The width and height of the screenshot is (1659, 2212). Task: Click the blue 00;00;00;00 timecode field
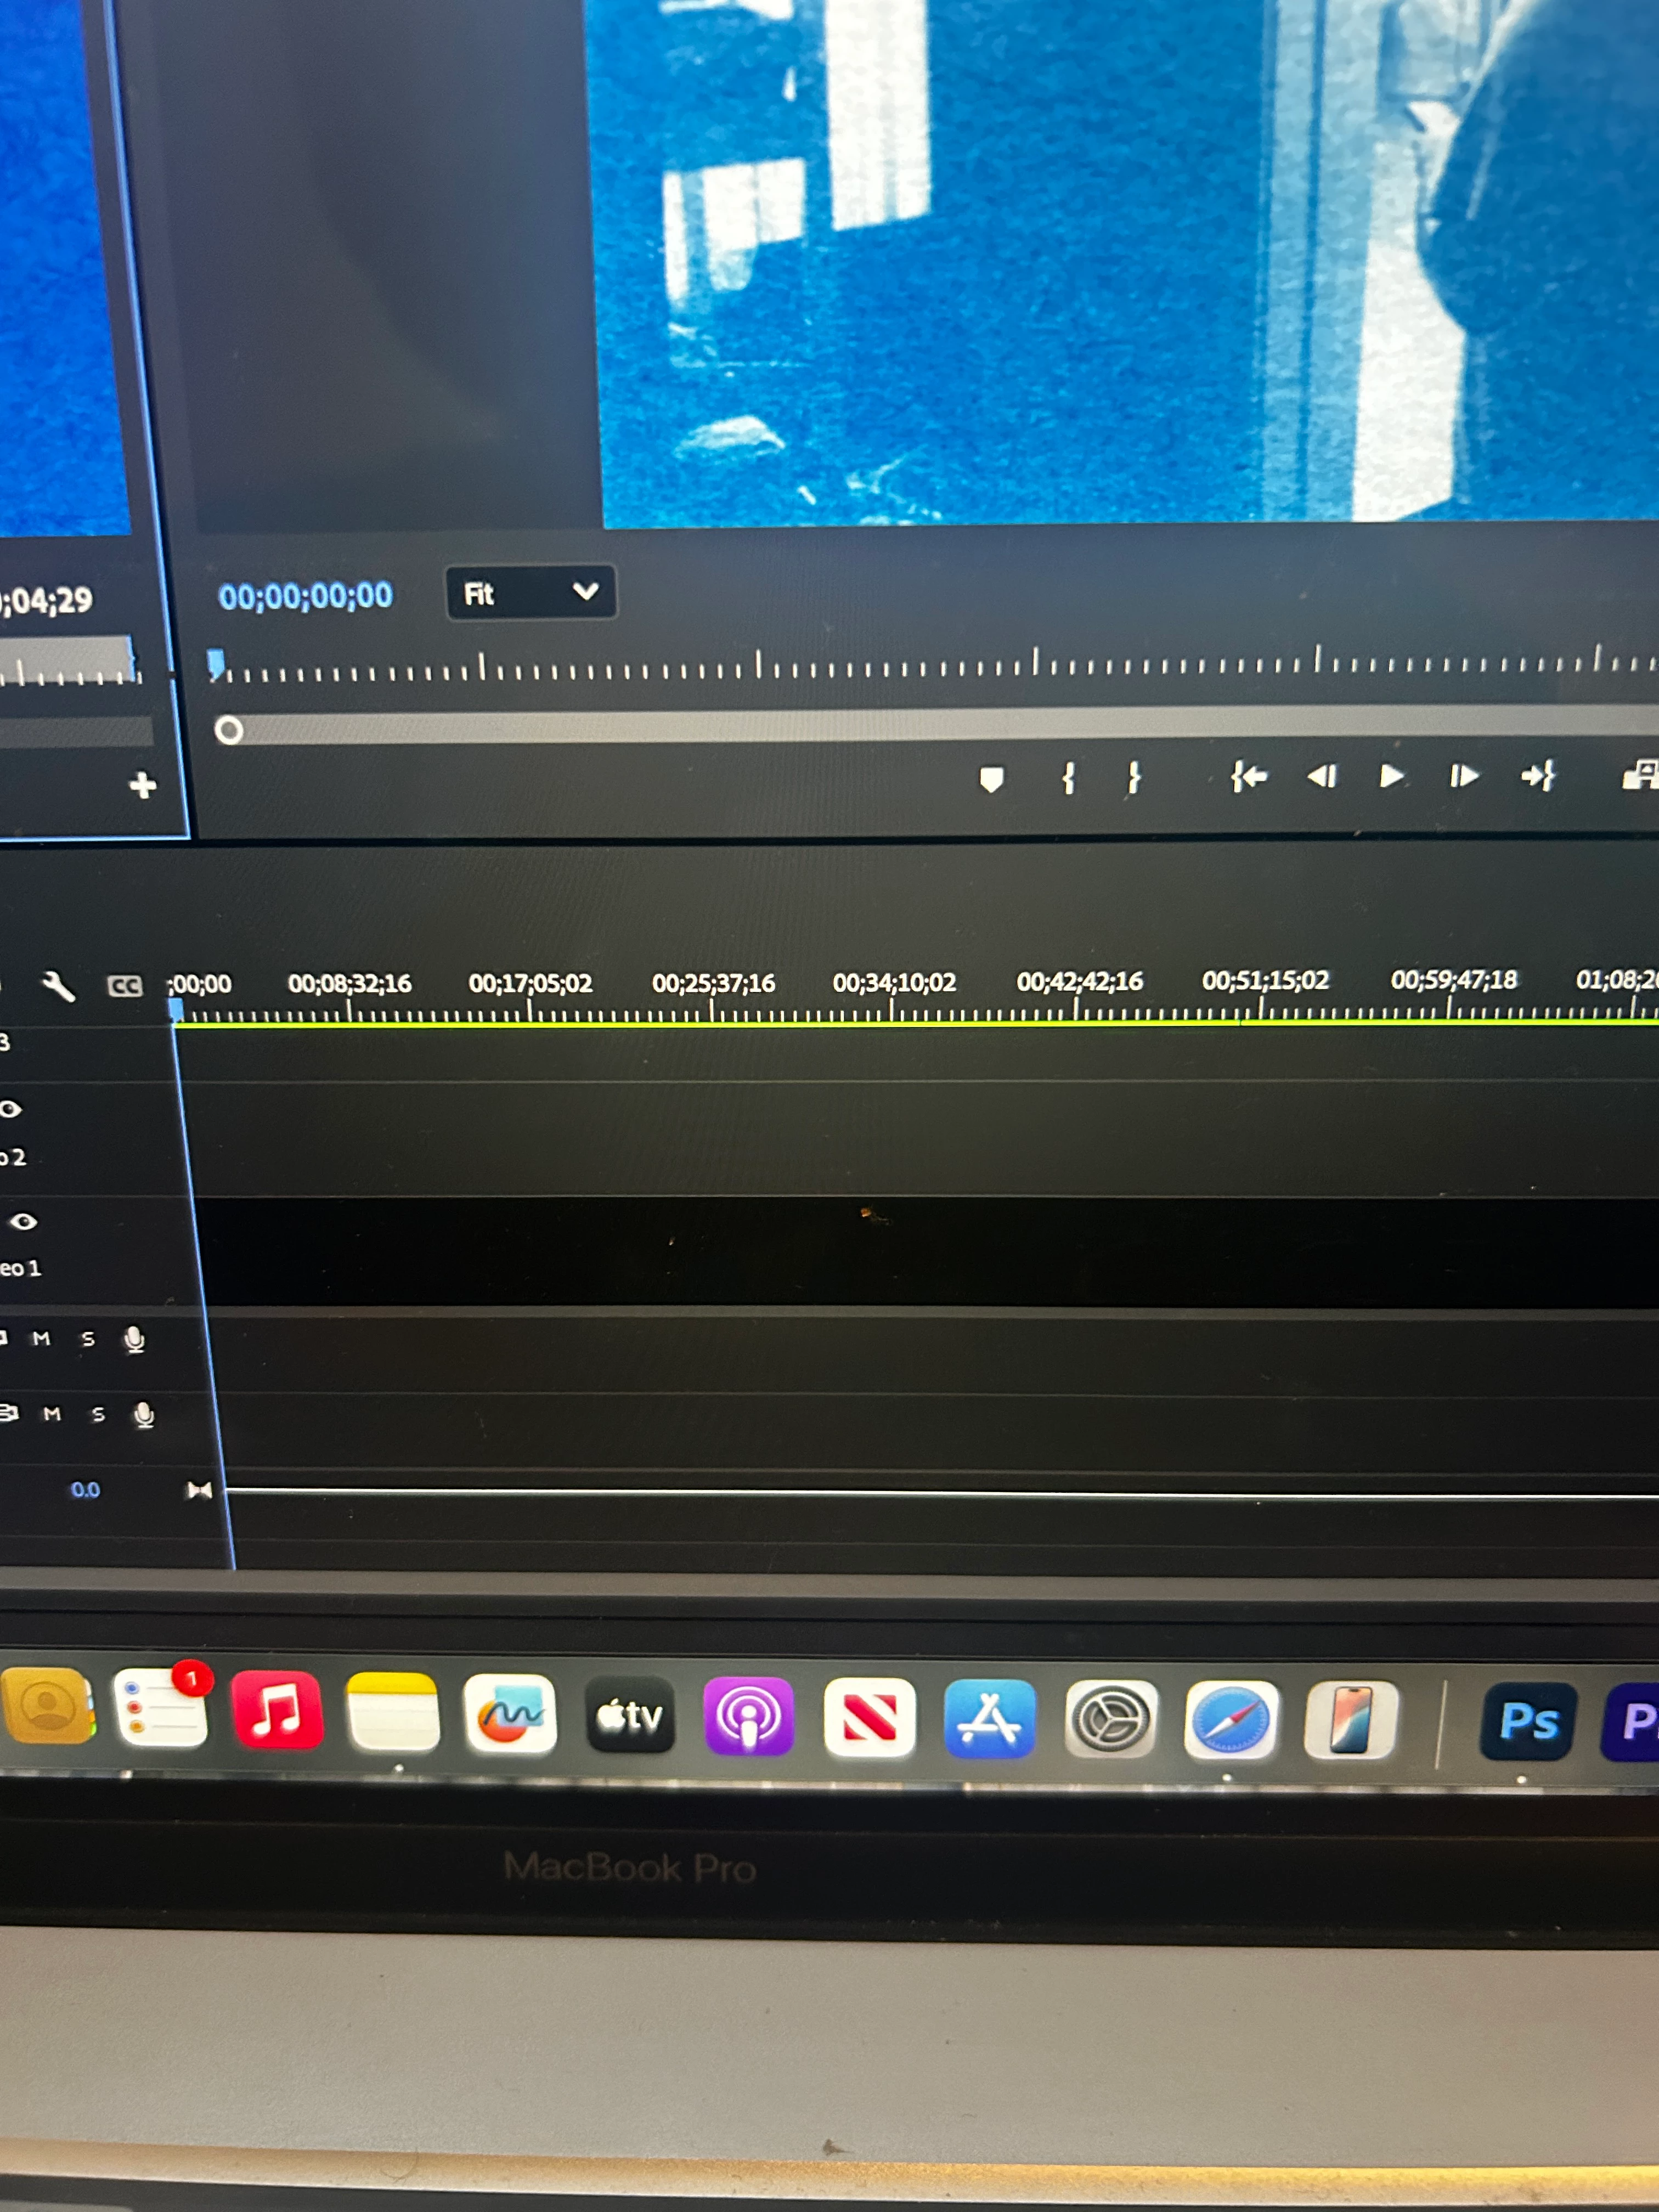pyautogui.click(x=305, y=596)
